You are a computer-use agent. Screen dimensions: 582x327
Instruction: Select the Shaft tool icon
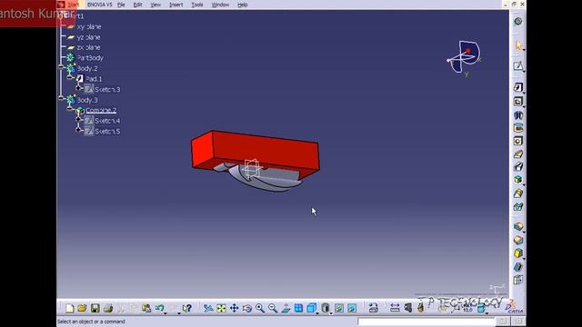click(x=518, y=115)
